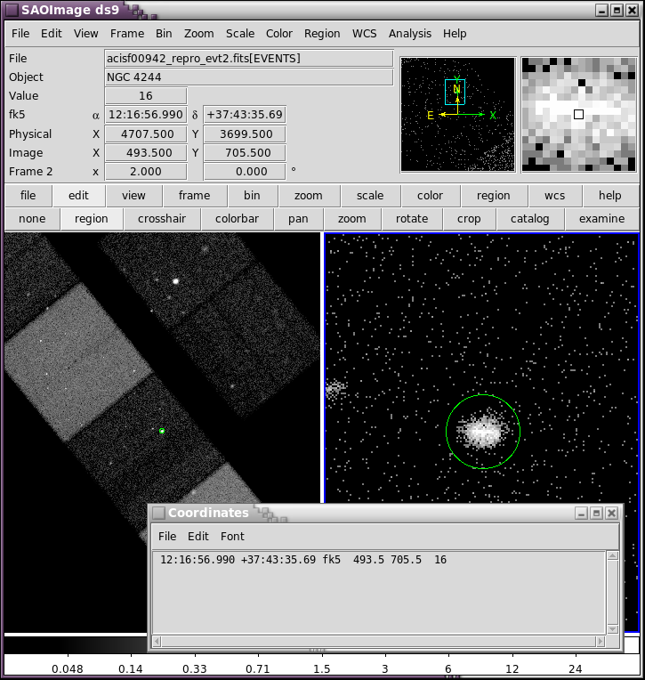645x680 pixels.
Task: Click the crosshair mode button
Action: coord(161,219)
